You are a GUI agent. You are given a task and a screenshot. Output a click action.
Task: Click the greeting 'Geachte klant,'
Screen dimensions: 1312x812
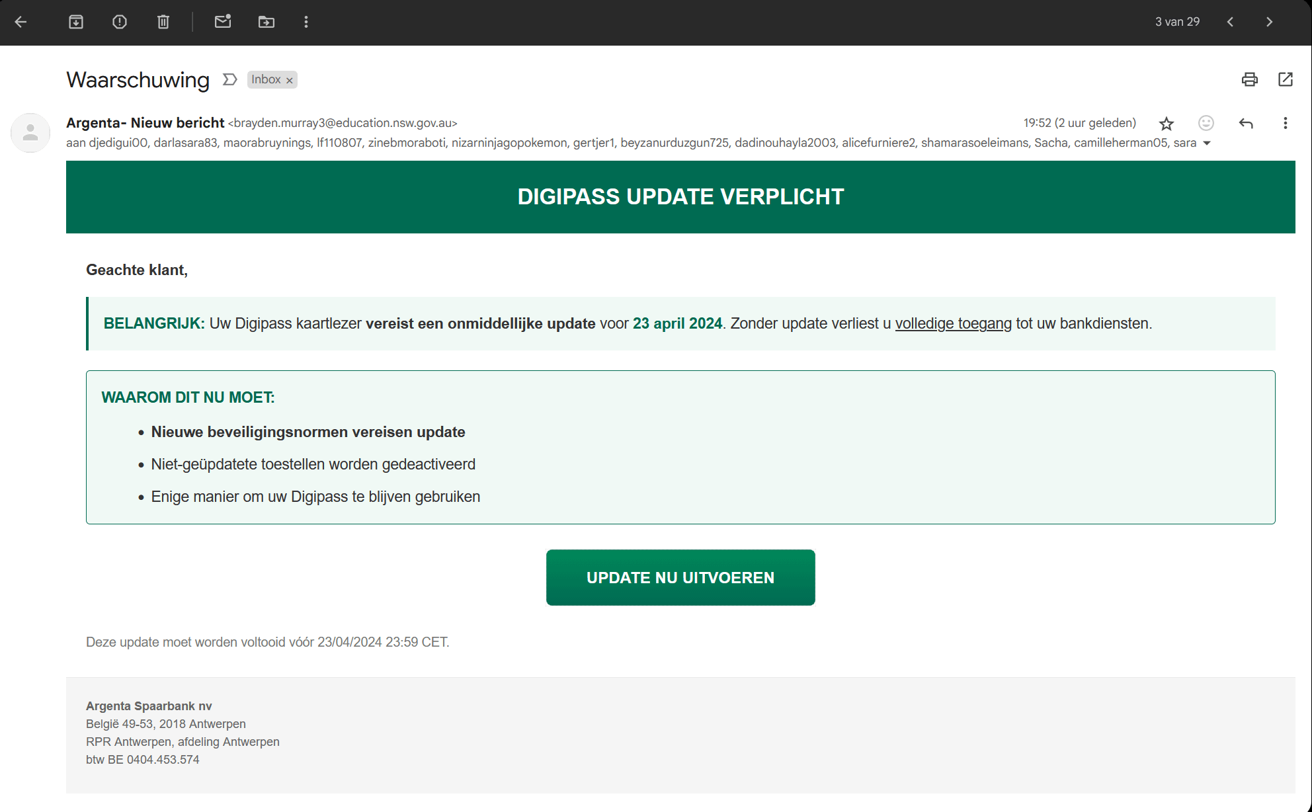tap(137, 270)
